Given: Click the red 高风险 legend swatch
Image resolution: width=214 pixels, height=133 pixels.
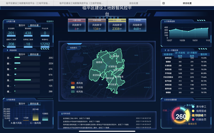Looking at the screenshot, I should click(73, 83).
